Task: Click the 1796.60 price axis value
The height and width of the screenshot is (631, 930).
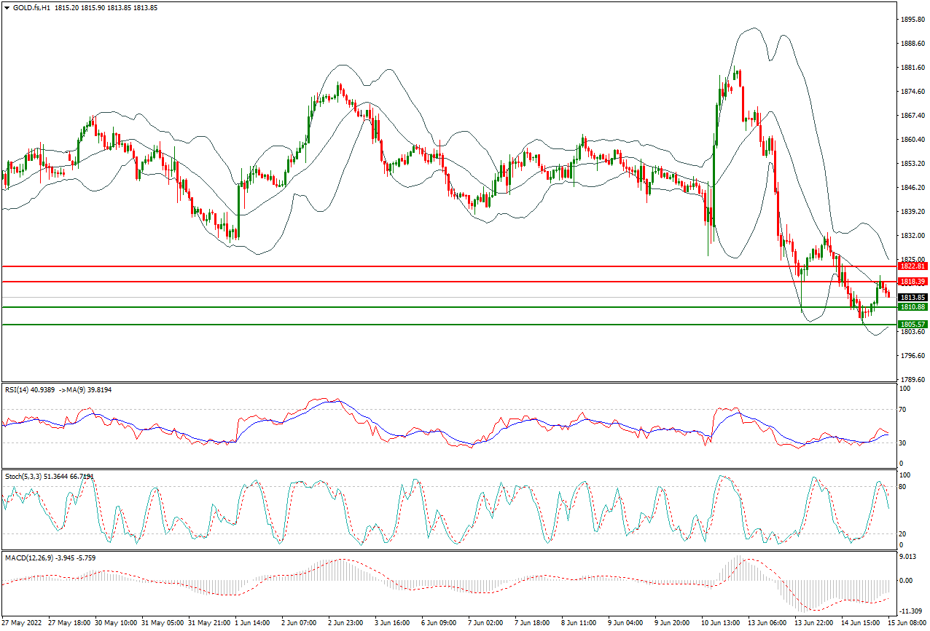Action: 913,356
